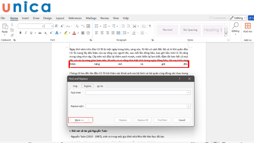
Task: Open Text Effects glowing A icon
Action: pos(57,33)
